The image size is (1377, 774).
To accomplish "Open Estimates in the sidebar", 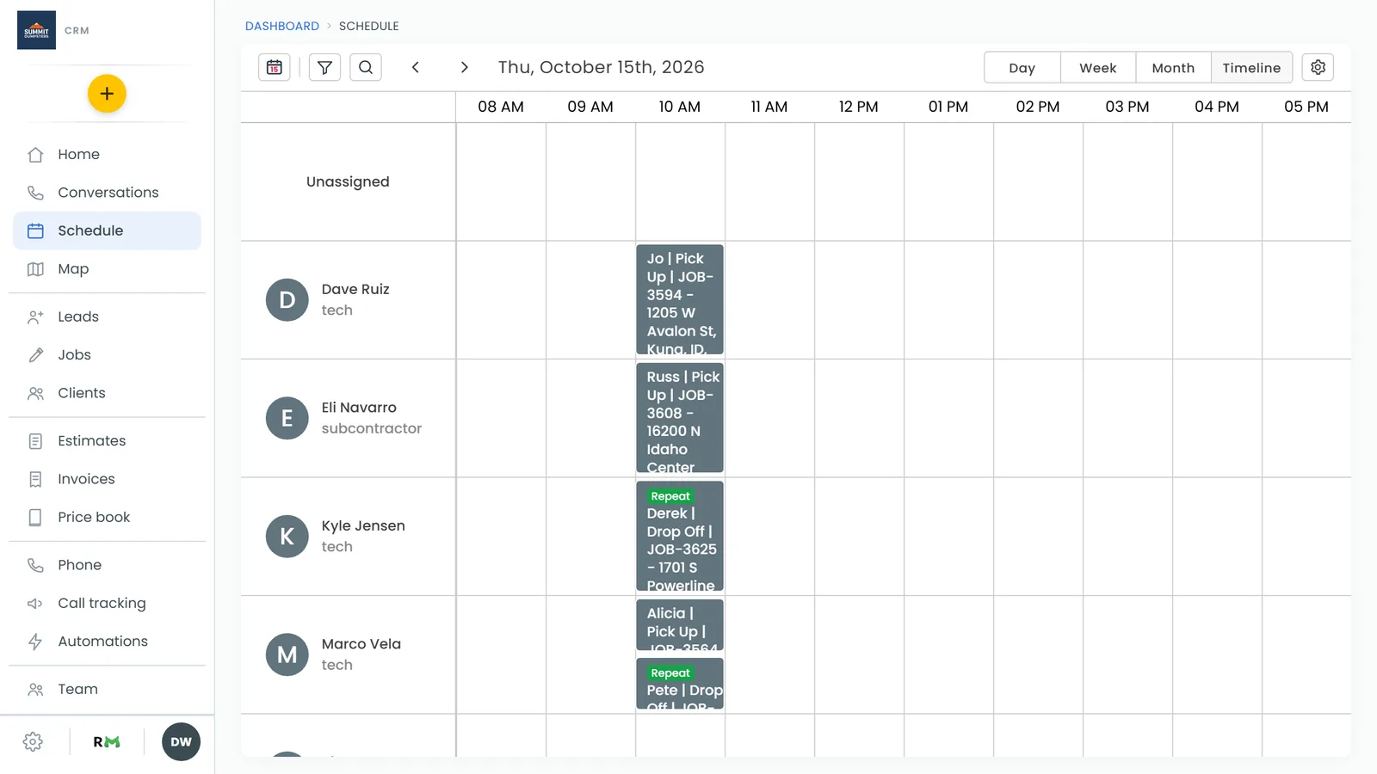I will 107,441.
